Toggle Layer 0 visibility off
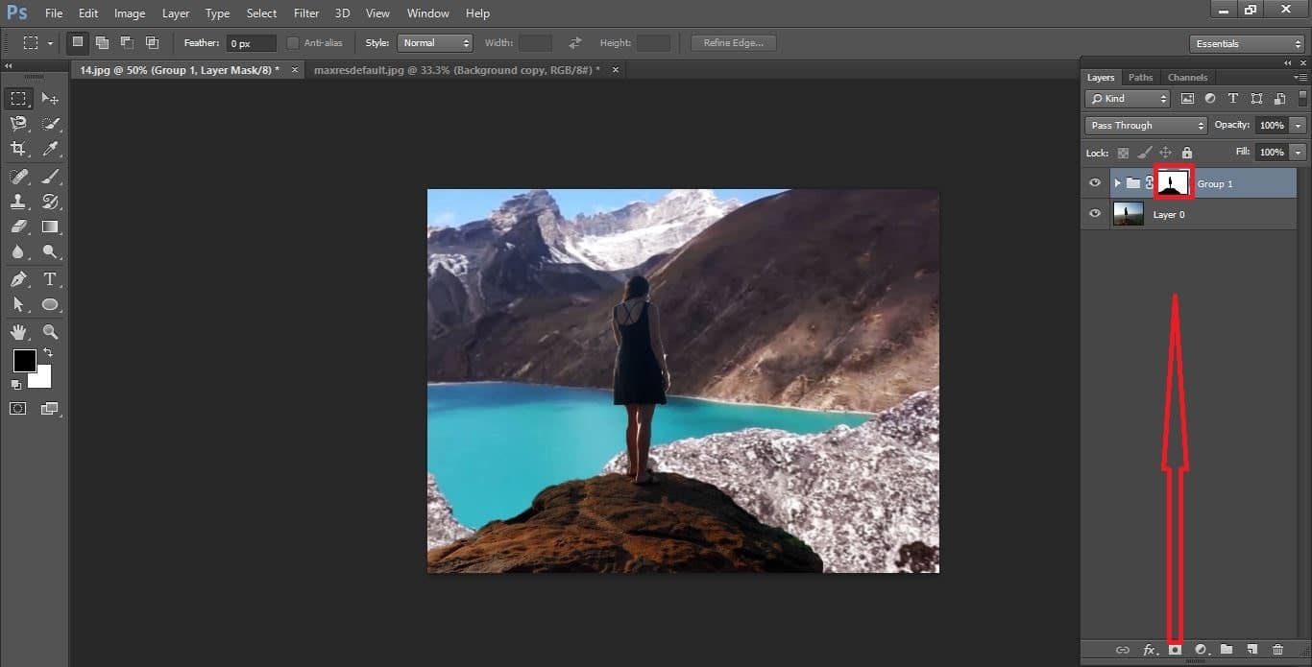Screen dimensions: 1312x667 tap(1094, 214)
